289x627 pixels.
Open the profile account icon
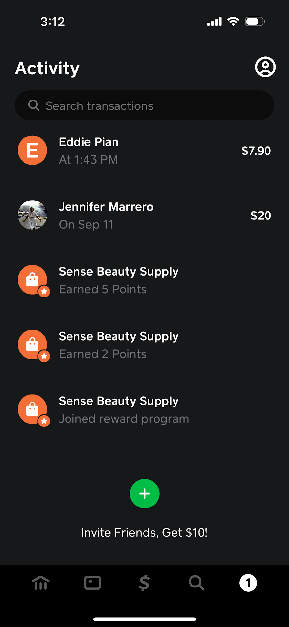click(265, 67)
